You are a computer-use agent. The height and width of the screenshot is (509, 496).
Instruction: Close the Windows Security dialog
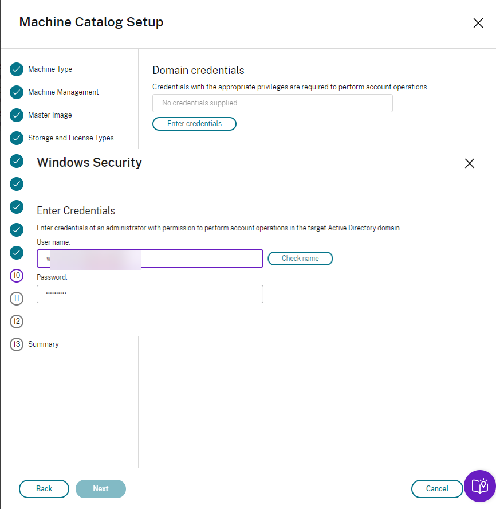(x=470, y=163)
